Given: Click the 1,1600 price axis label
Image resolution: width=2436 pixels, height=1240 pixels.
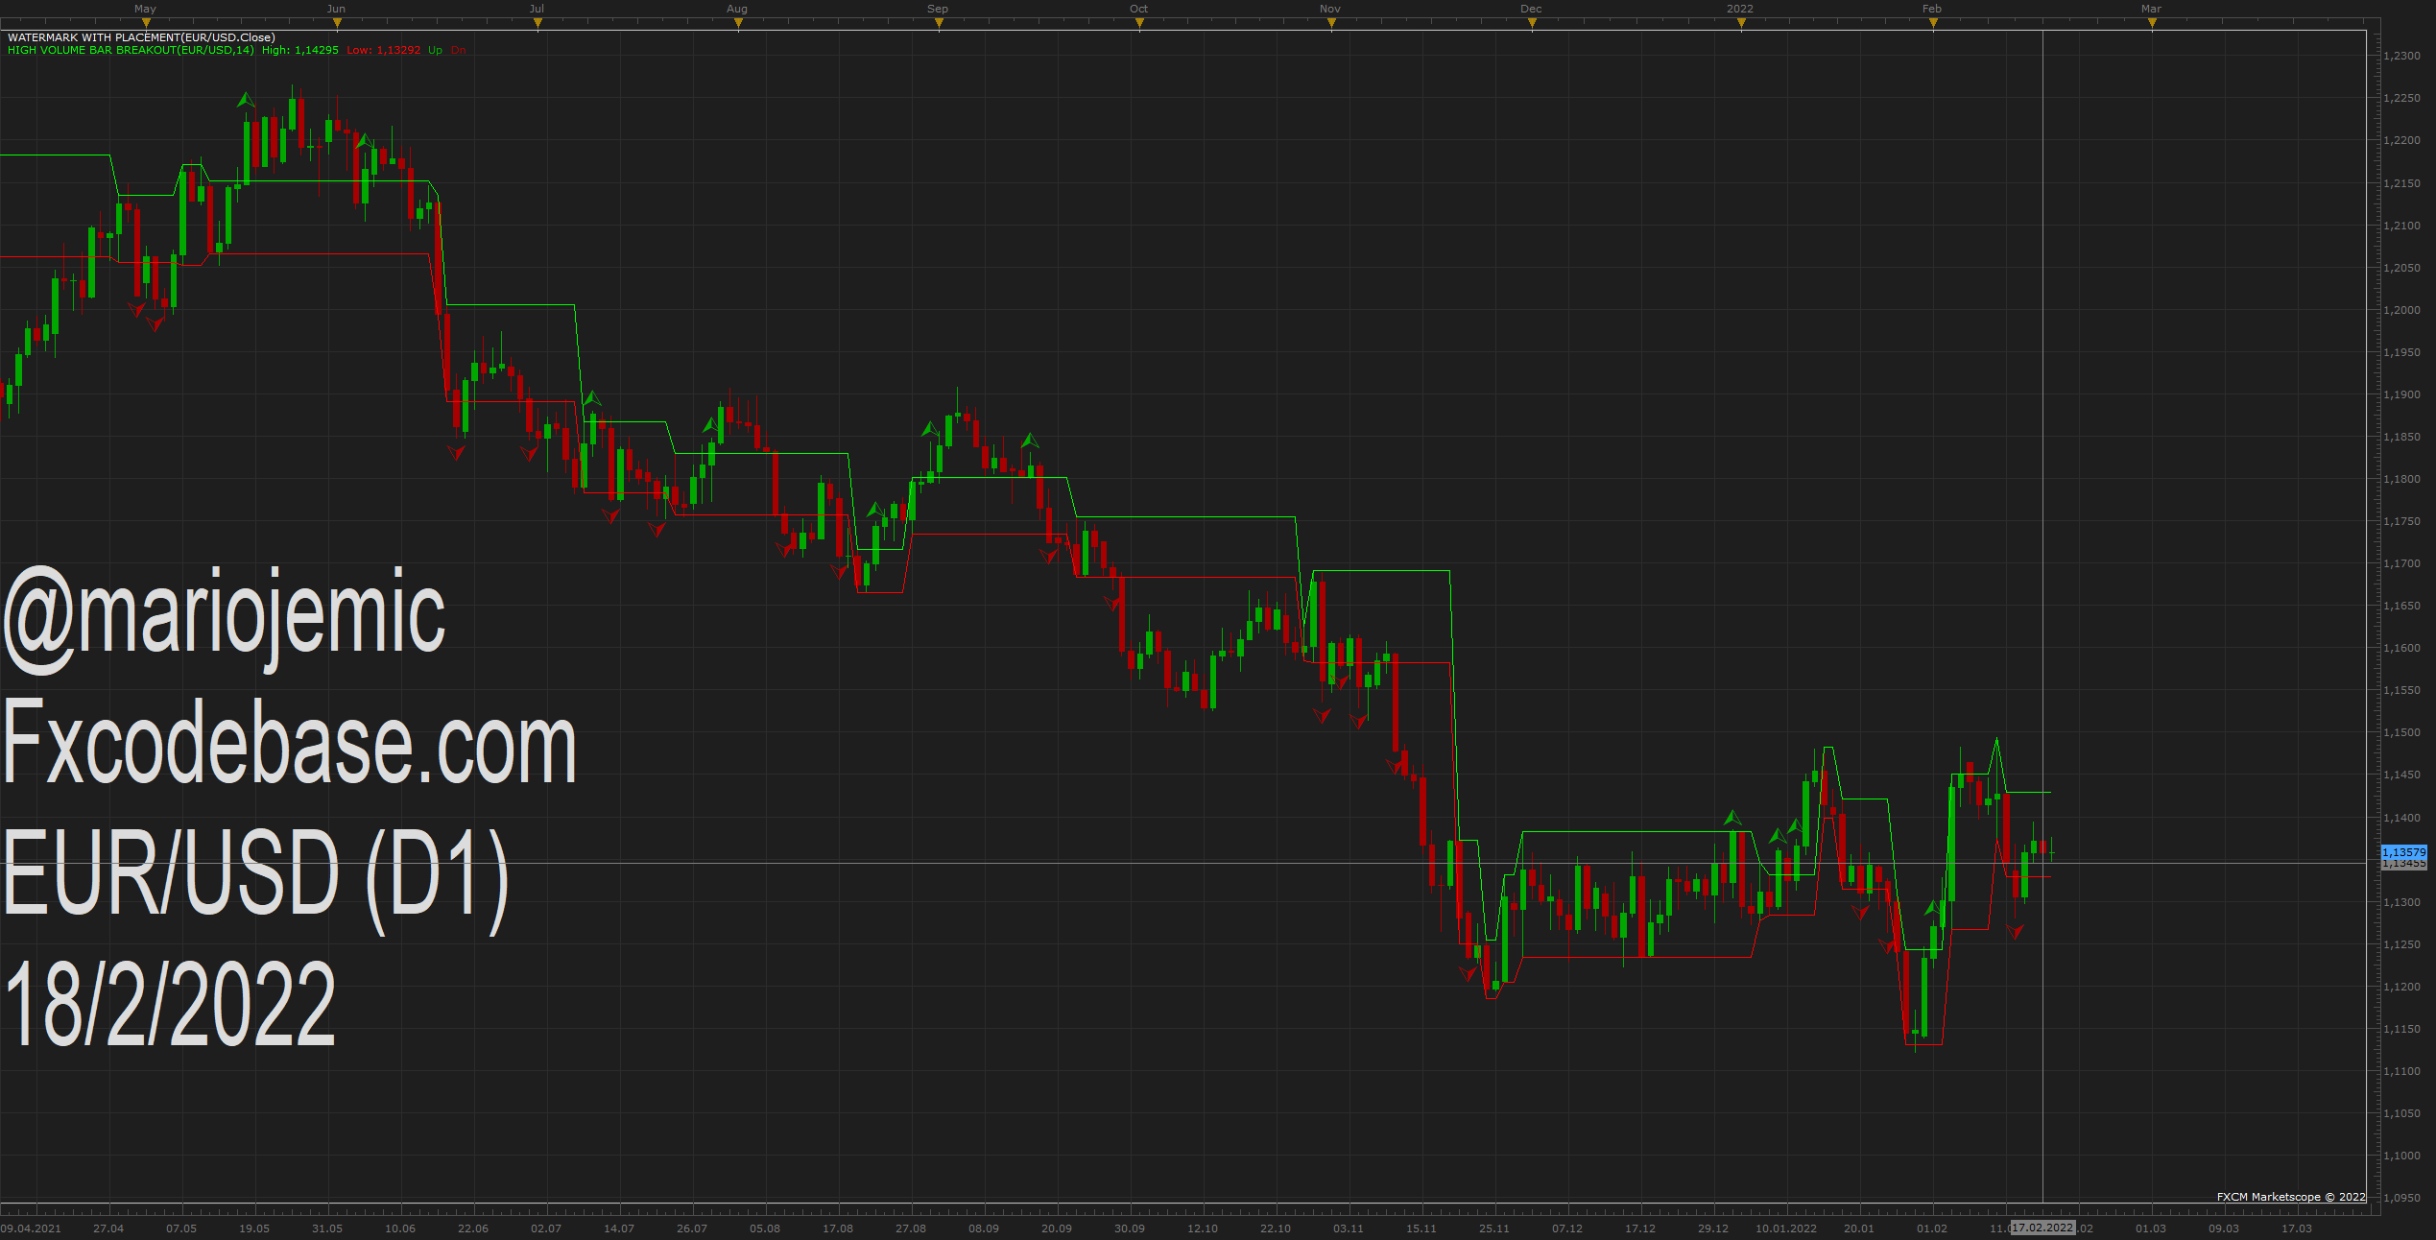Looking at the screenshot, I should click(x=2401, y=648).
